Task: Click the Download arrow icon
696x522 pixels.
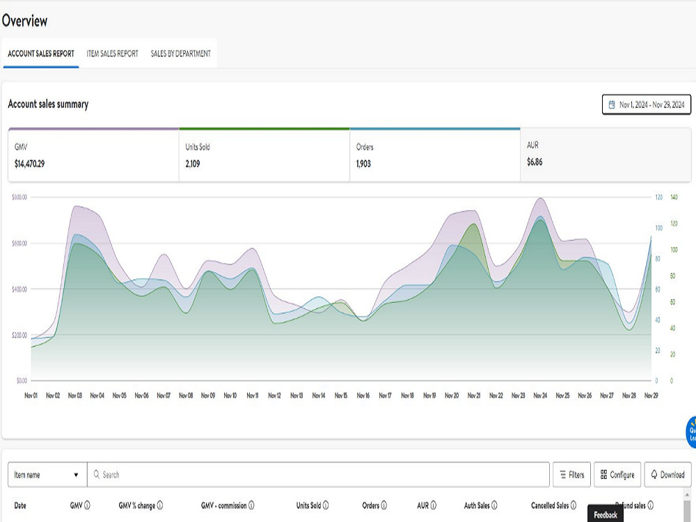Action: click(654, 475)
